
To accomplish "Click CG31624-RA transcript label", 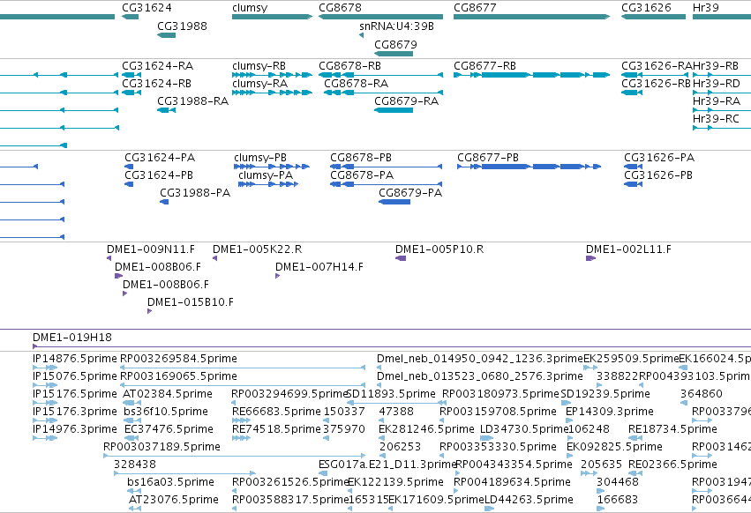I will [x=158, y=66].
